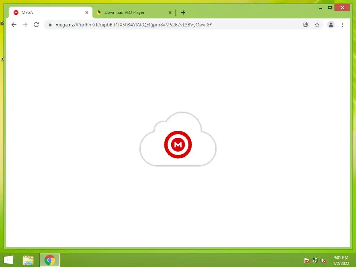The width and height of the screenshot is (356, 267).
Task: Click the Chrome taskbar icon
Action: 50,260
